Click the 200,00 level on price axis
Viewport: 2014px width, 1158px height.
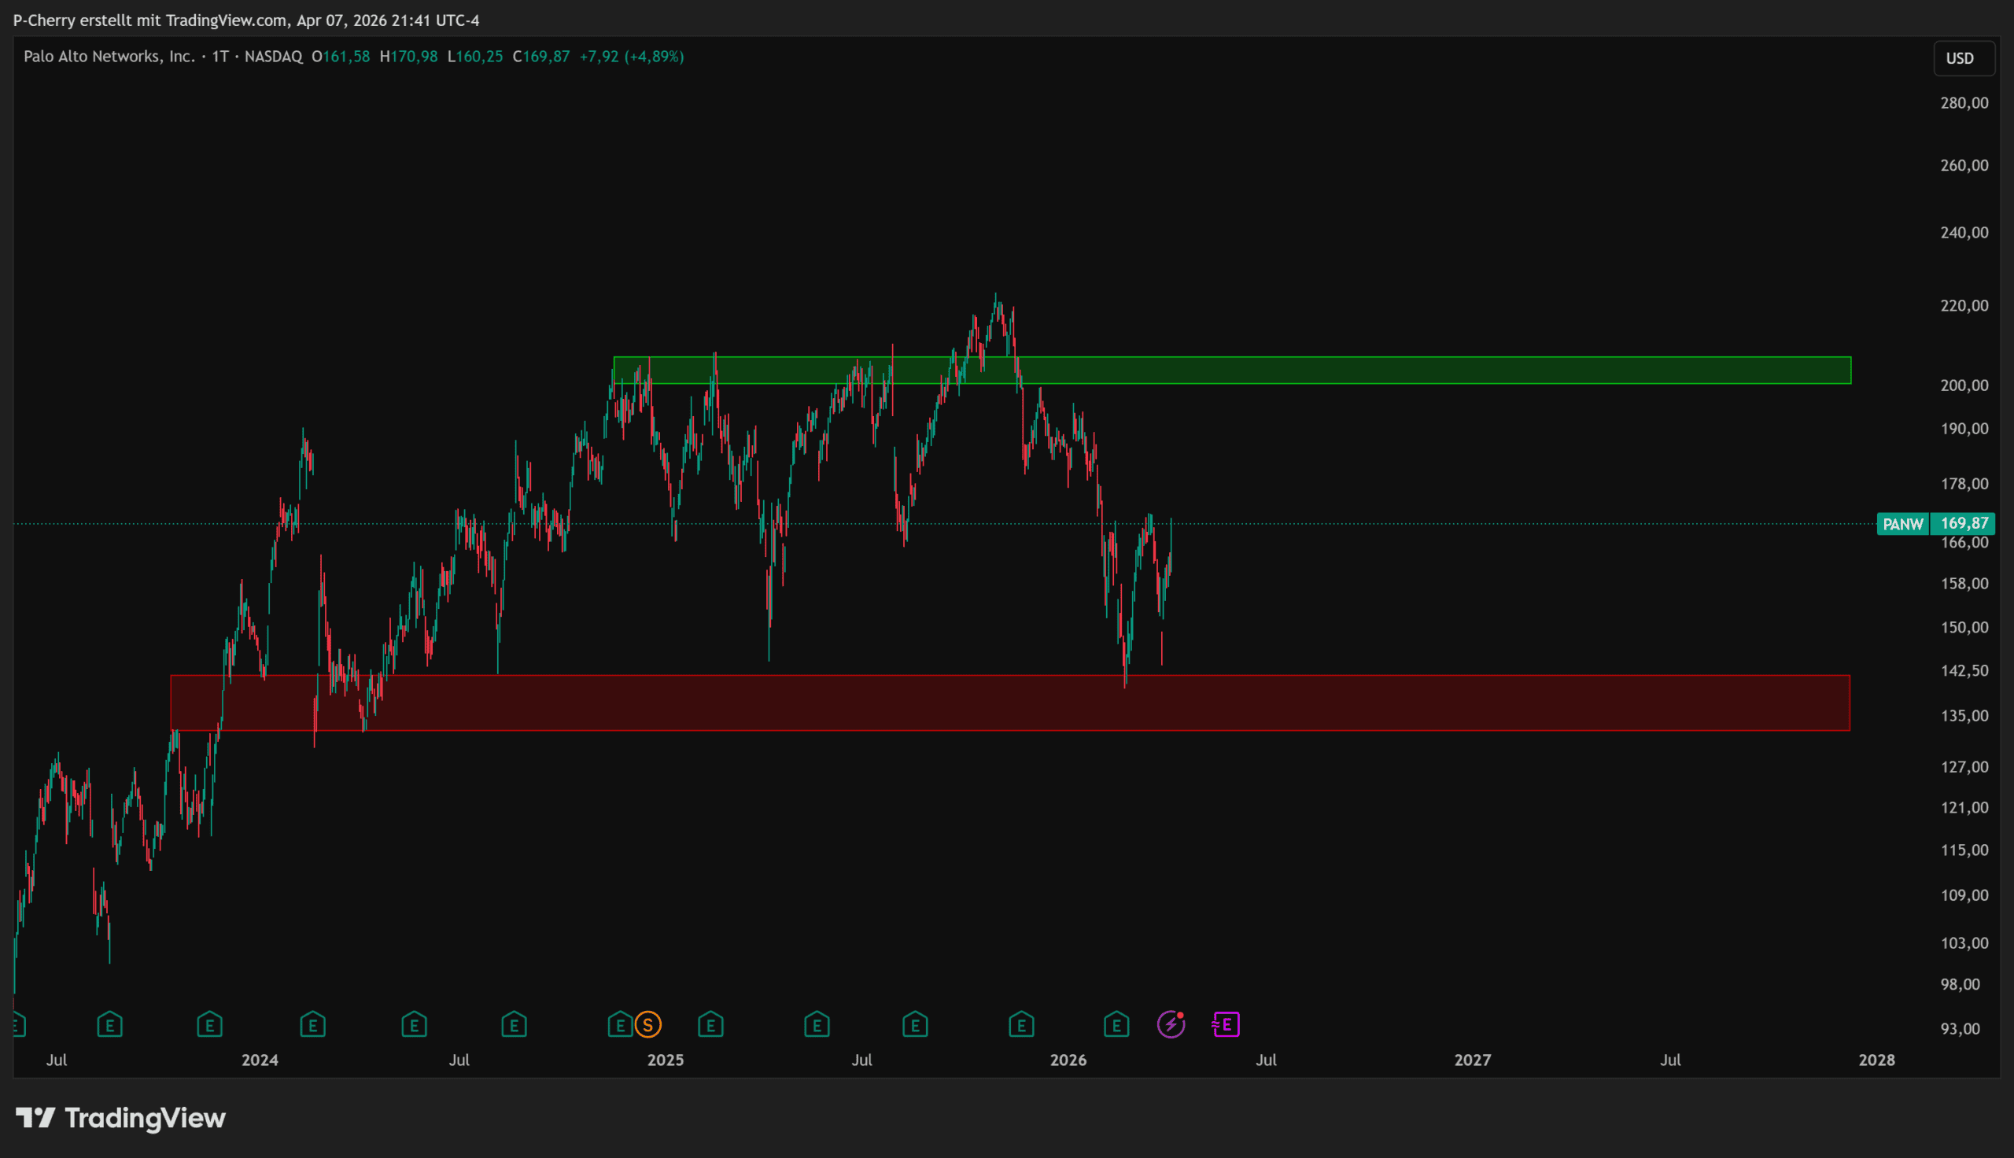click(x=1964, y=385)
